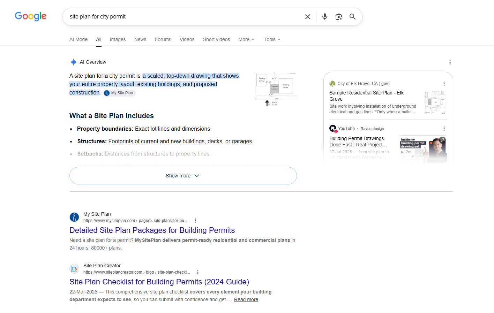This screenshot has width=494, height=313.
Task: Click City of Elk Grove favicon
Action: tap(332, 84)
